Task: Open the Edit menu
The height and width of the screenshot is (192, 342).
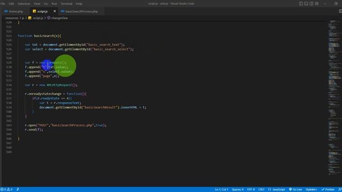Action: [x=11, y=4]
